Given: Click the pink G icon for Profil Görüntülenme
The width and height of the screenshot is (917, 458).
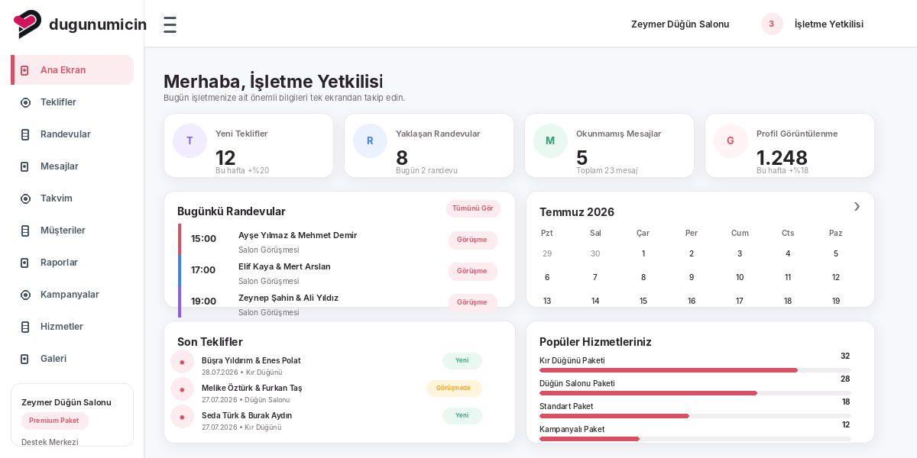Looking at the screenshot, I should [x=731, y=141].
